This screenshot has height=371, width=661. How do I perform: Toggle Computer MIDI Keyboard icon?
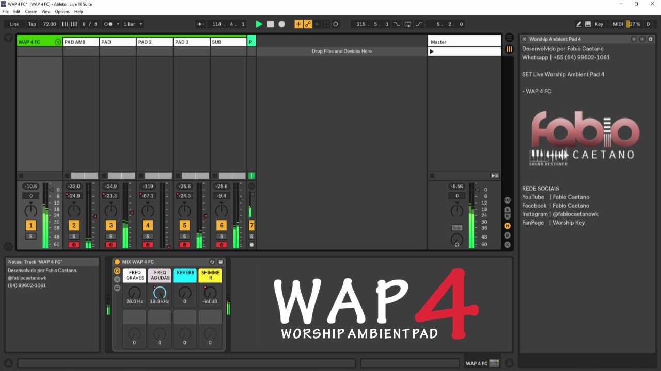coord(588,24)
